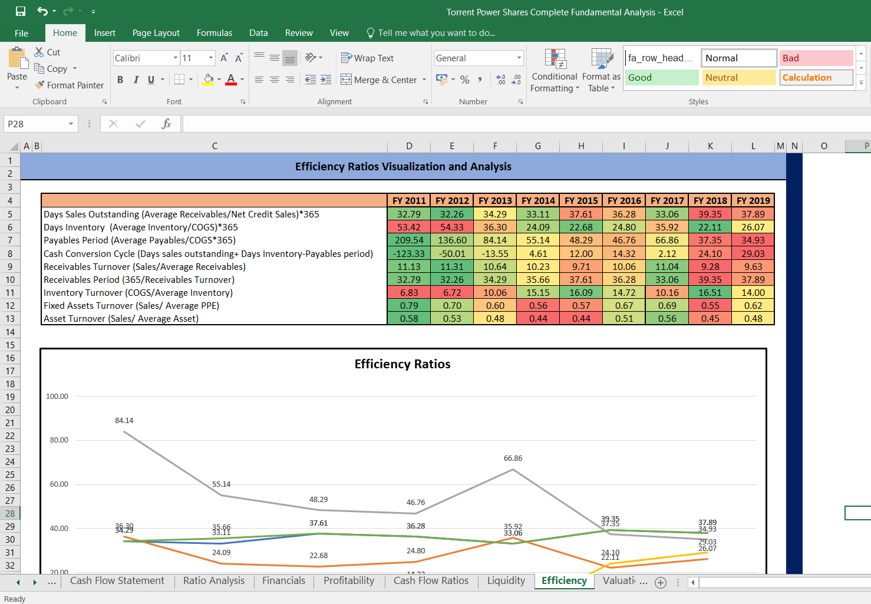
Task: Decrease font size with the small A icon
Action: click(239, 58)
